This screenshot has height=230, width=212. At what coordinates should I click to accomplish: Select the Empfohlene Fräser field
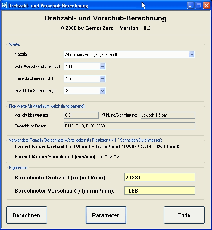tap(129, 126)
